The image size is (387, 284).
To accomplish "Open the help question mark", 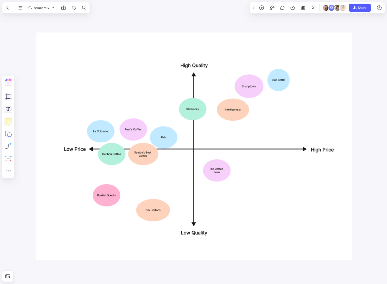I will point(379,8).
